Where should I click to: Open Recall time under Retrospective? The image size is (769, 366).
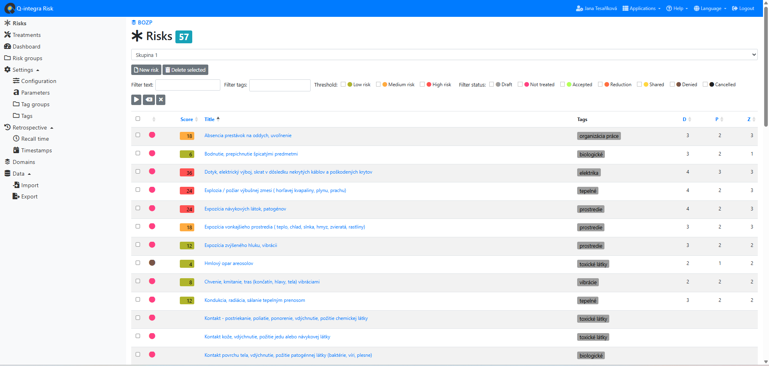(35, 139)
